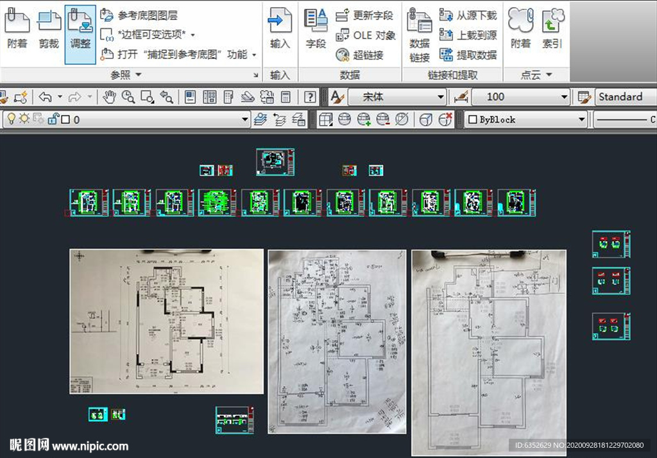Viewport: 657px width, 458px height.
Task: Open 数据链接 data link manager
Action: 419,35
